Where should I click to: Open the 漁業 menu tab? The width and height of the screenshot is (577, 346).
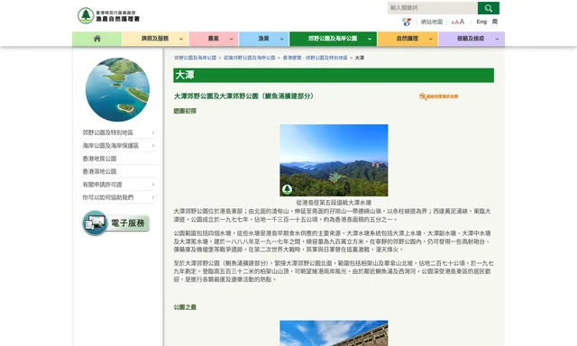(x=264, y=39)
